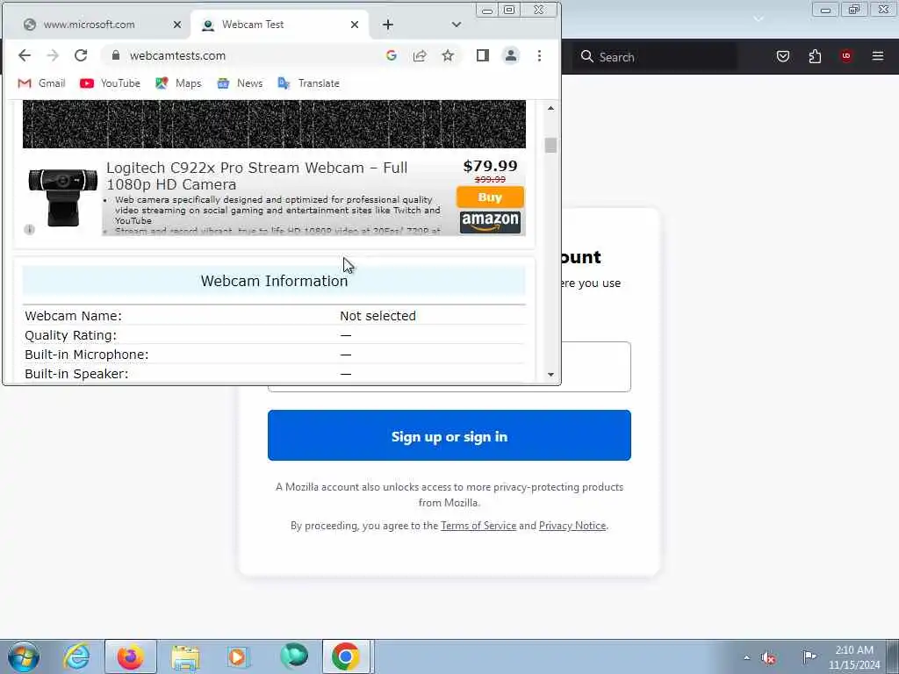Click Chrome address bar URL
Screen dimensions: 899x674
[177, 55]
